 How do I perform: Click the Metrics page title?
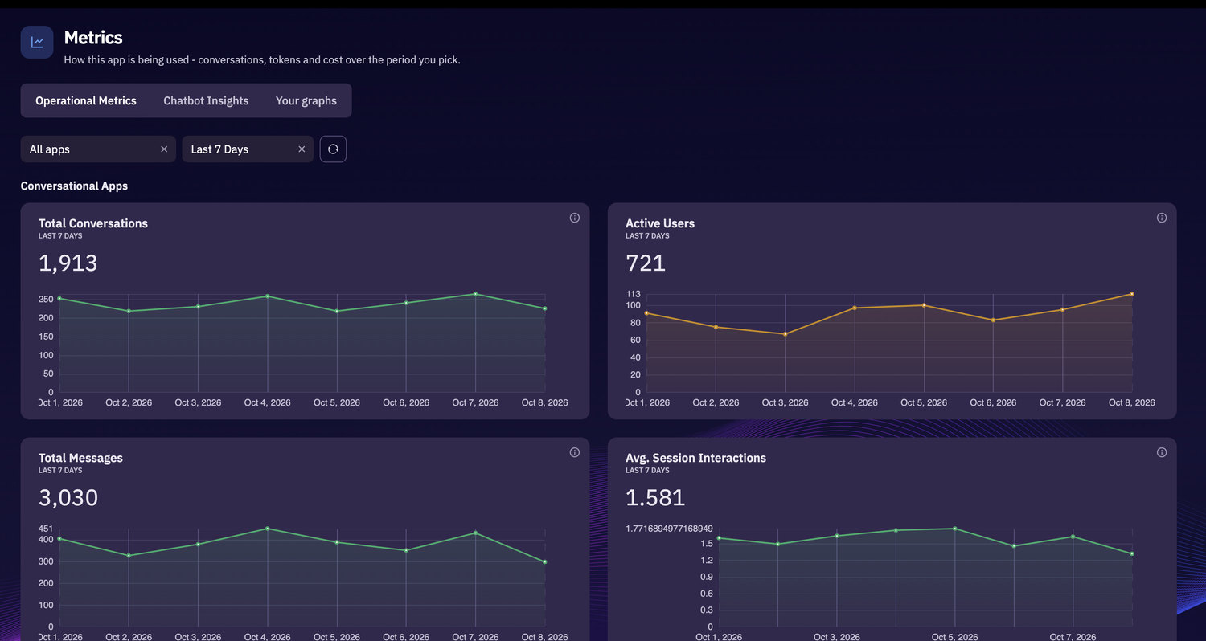pos(93,37)
